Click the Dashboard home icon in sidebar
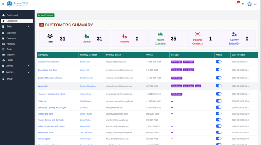Image resolution: width=261 pixels, height=145 pixels. (3, 15)
